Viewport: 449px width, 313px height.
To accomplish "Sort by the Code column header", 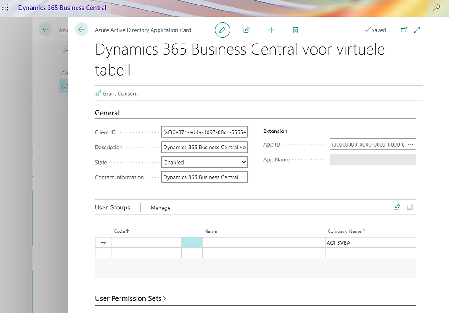I will pyautogui.click(x=121, y=231).
